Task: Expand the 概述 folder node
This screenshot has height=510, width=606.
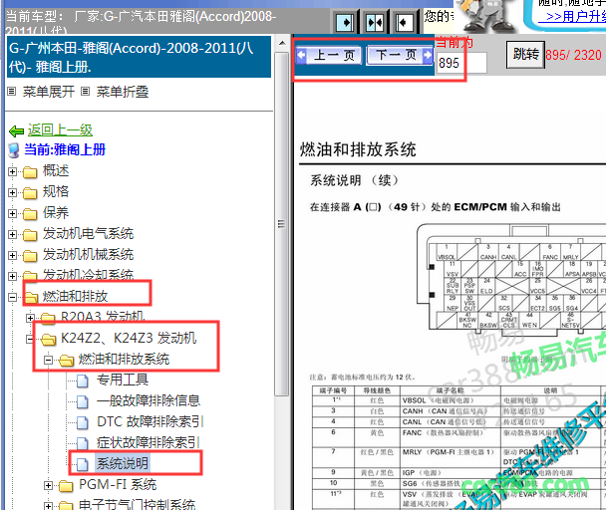Action: click(12, 171)
